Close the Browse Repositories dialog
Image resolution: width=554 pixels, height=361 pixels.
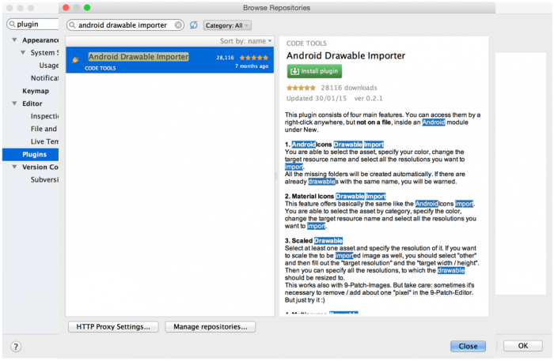[468, 346]
